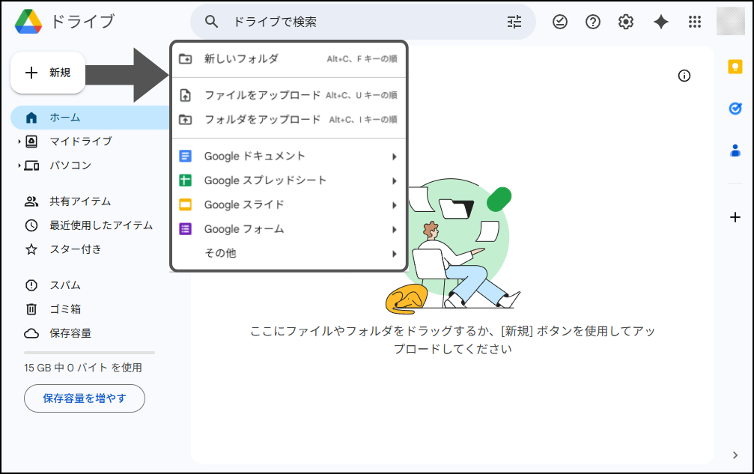
Task: Click the ホーム house icon
Action: point(31,118)
